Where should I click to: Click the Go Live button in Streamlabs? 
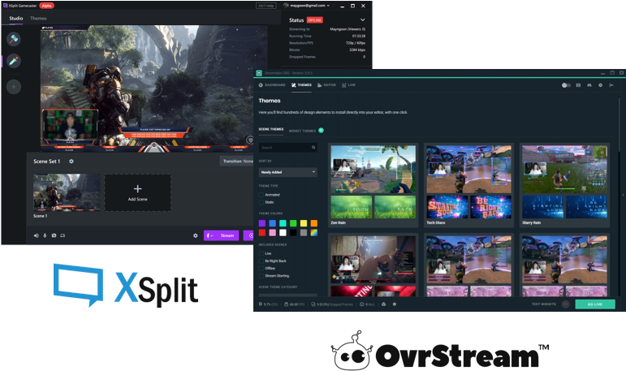coord(595,304)
